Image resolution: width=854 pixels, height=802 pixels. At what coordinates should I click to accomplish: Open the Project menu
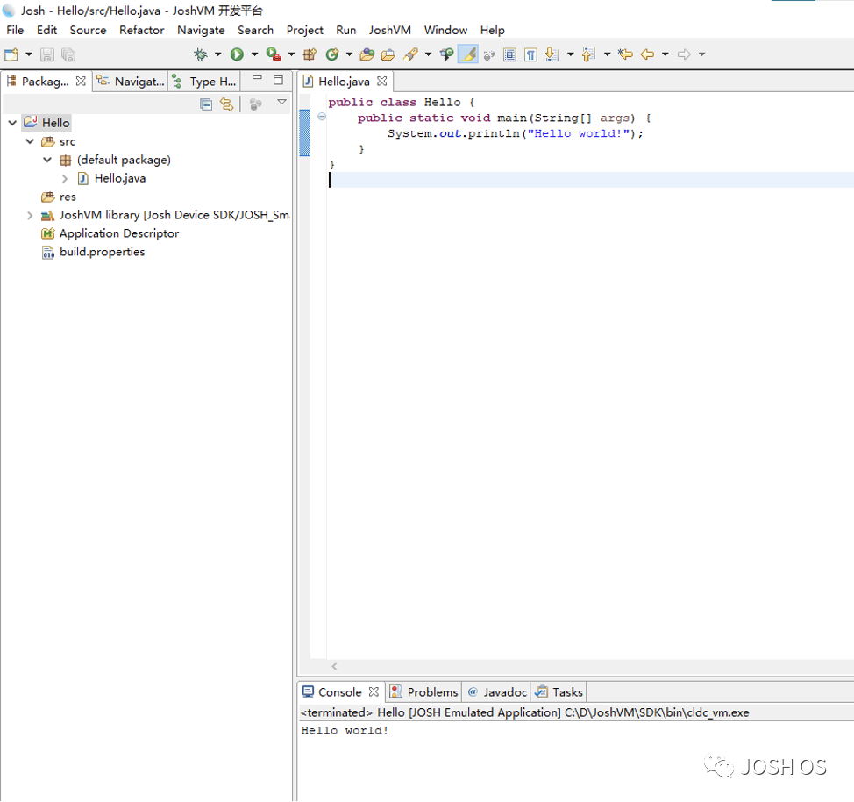point(305,30)
